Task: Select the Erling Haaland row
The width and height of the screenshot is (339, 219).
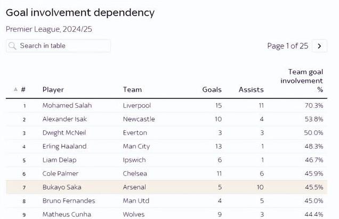Action: [166, 146]
